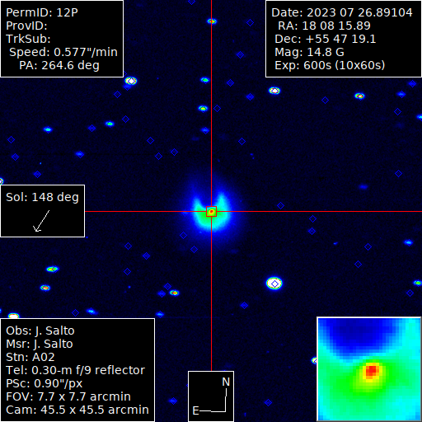The width and height of the screenshot is (422, 422).
Task: Click the Tel: 0.30-m f/9 reflector text
Action: point(76,370)
